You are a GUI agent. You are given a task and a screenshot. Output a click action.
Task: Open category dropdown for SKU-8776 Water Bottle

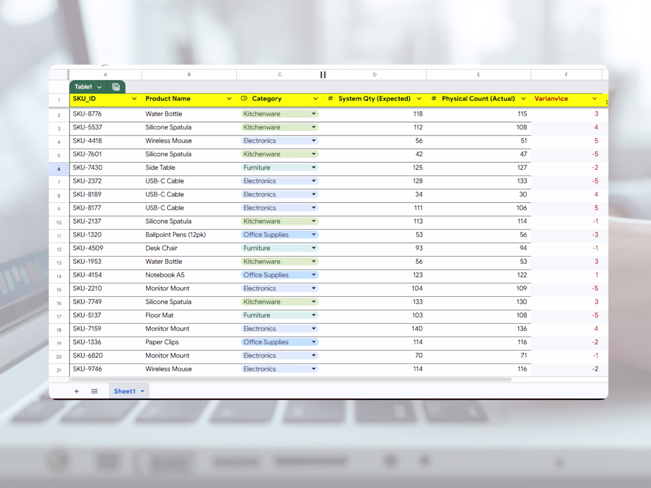(x=314, y=114)
